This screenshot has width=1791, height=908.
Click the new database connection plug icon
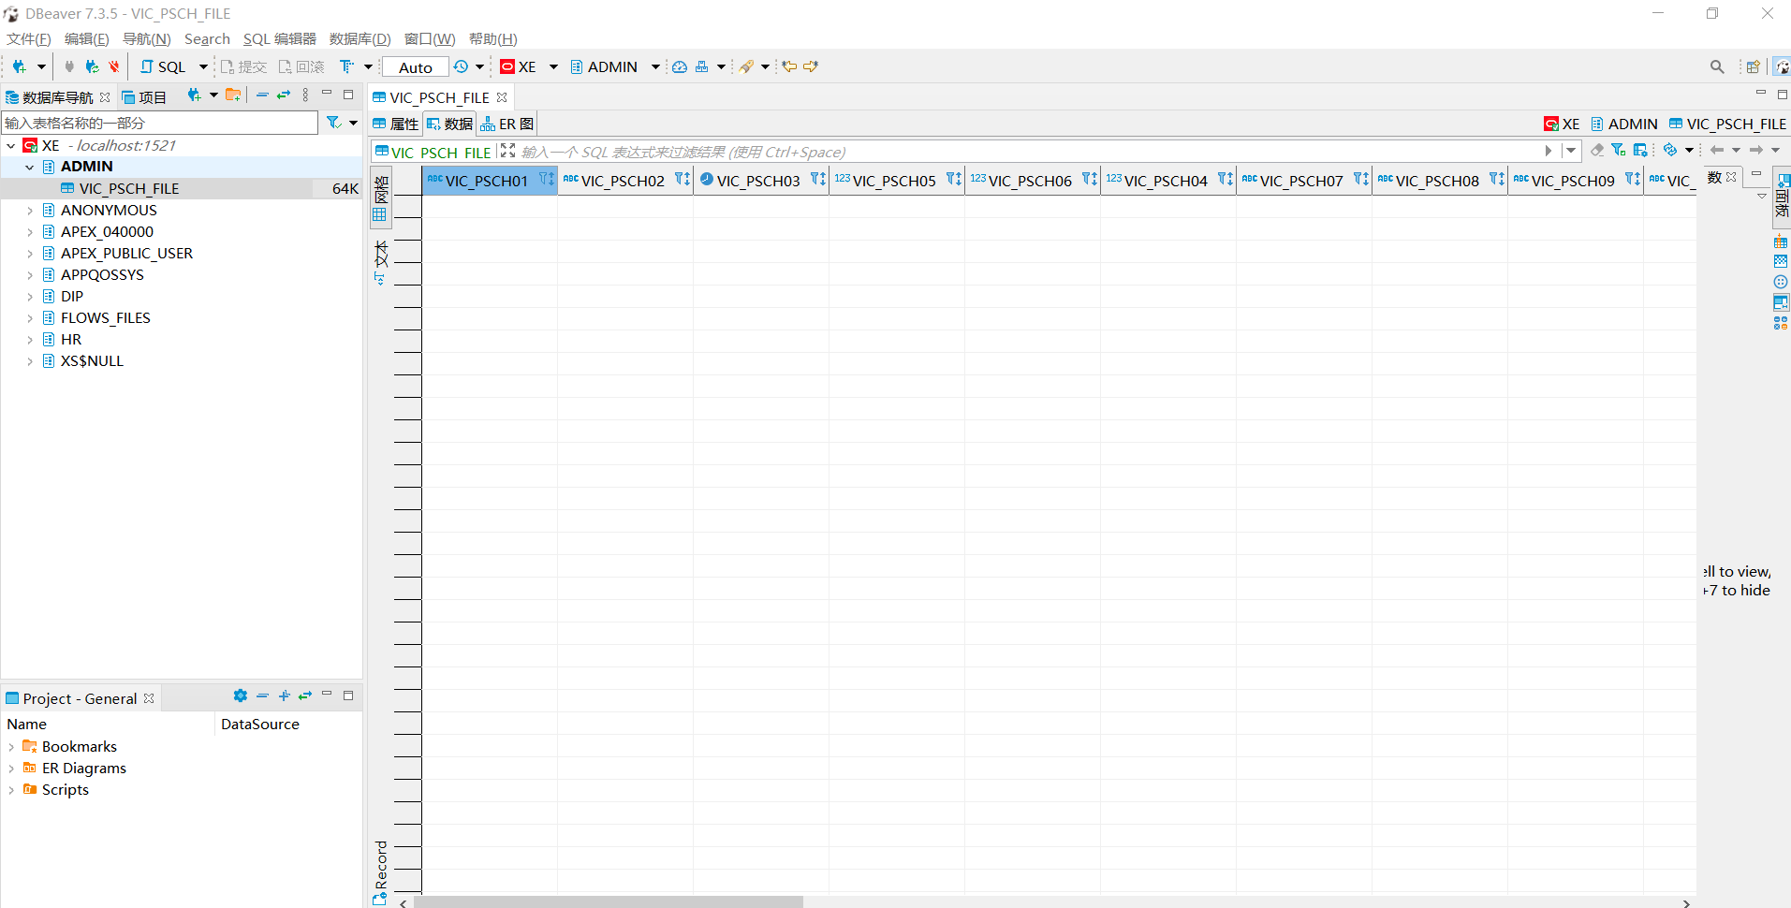19,66
